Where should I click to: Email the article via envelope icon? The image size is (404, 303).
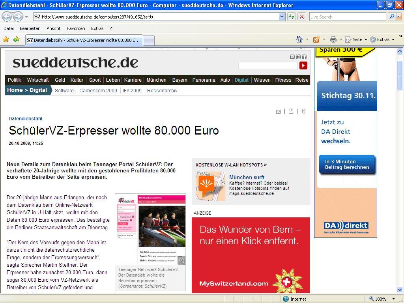click(x=278, y=112)
